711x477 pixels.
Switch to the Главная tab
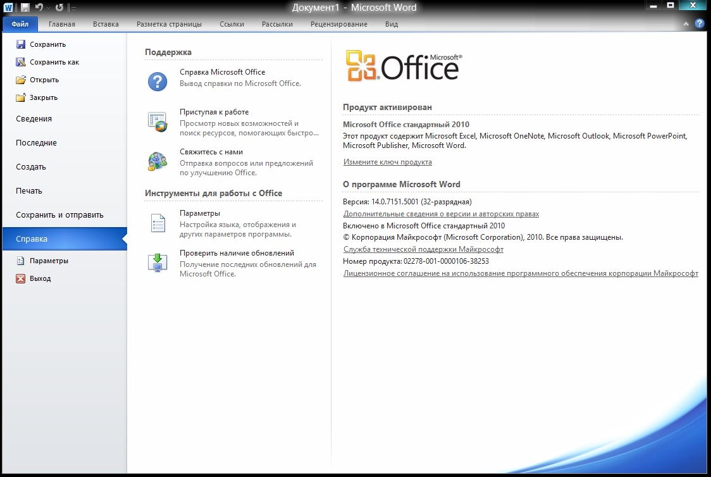pyautogui.click(x=61, y=24)
